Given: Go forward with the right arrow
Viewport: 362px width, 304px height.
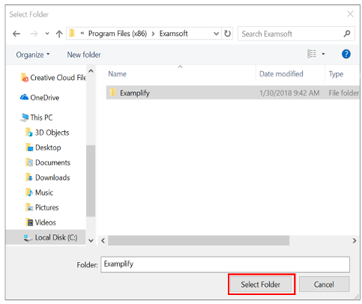Looking at the screenshot, I should [34, 34].
